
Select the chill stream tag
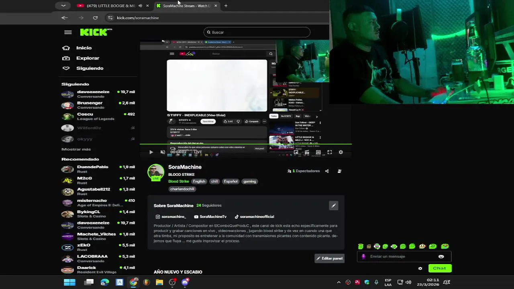(x=214, y=181)
